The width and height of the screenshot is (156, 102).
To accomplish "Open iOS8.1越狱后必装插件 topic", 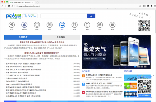I will coord(104,92).
